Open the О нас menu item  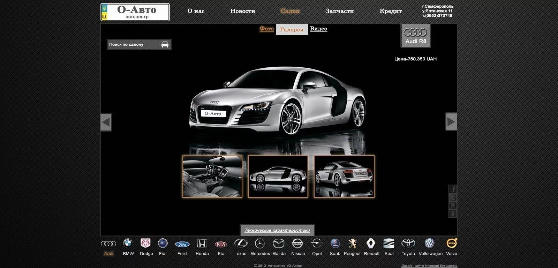point(196,11)
